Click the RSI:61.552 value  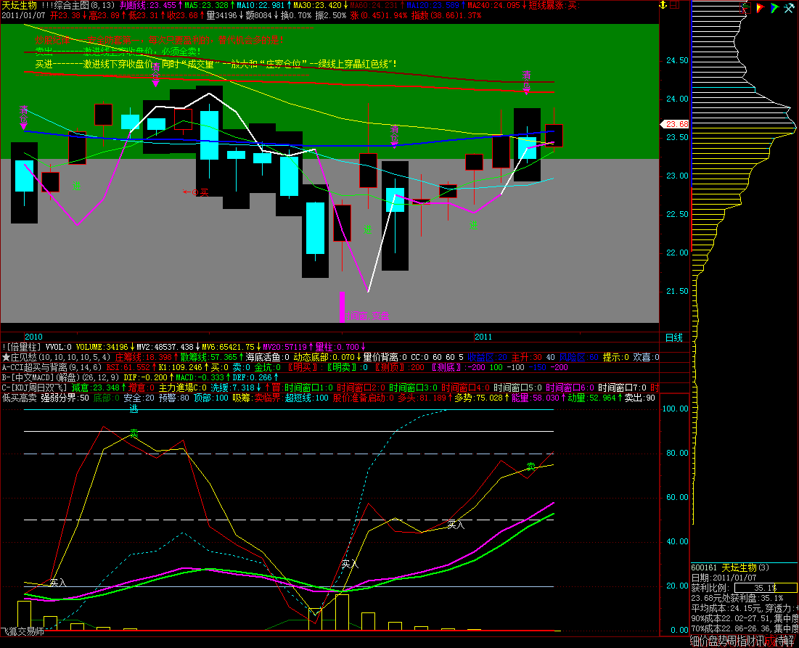pyautogui.click(x=128, y=367)
